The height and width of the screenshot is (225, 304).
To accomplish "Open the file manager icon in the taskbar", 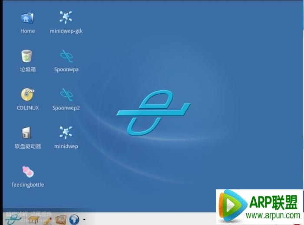I will coord(61,219).
